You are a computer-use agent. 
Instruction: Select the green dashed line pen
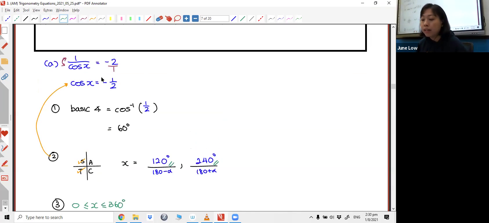tap(17, 19)
